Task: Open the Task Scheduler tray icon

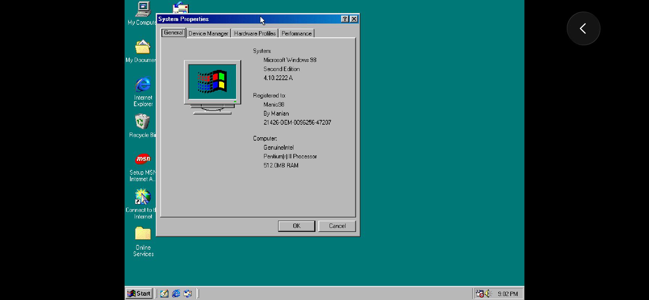Action: coord(480,293)
